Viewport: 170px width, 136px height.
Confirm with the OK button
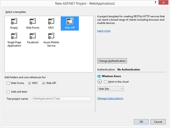pos(141,122)
